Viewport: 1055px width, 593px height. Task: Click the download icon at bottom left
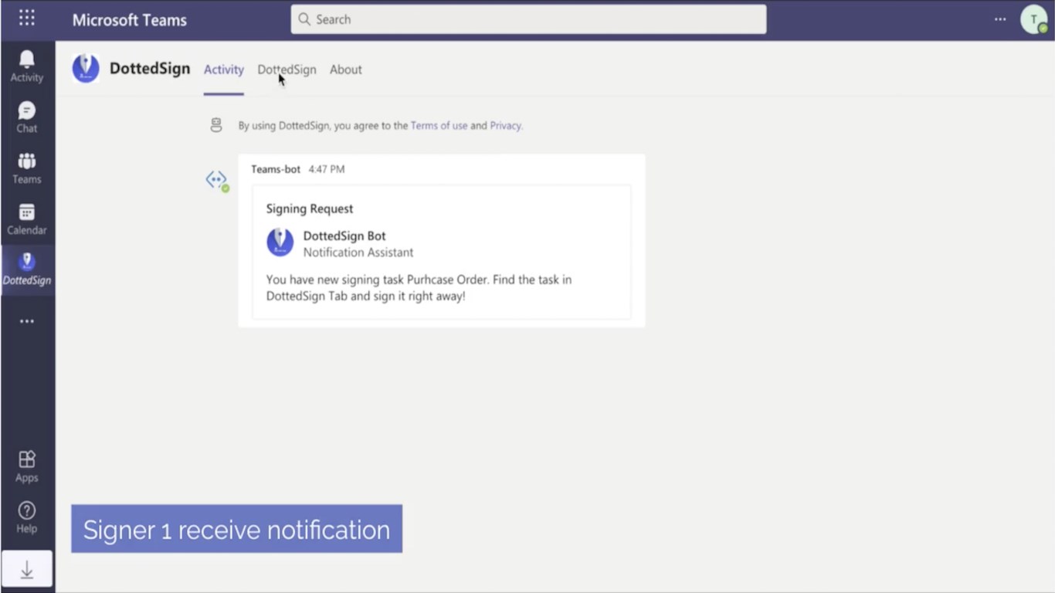pyautogui.click(x=27, y=570)
